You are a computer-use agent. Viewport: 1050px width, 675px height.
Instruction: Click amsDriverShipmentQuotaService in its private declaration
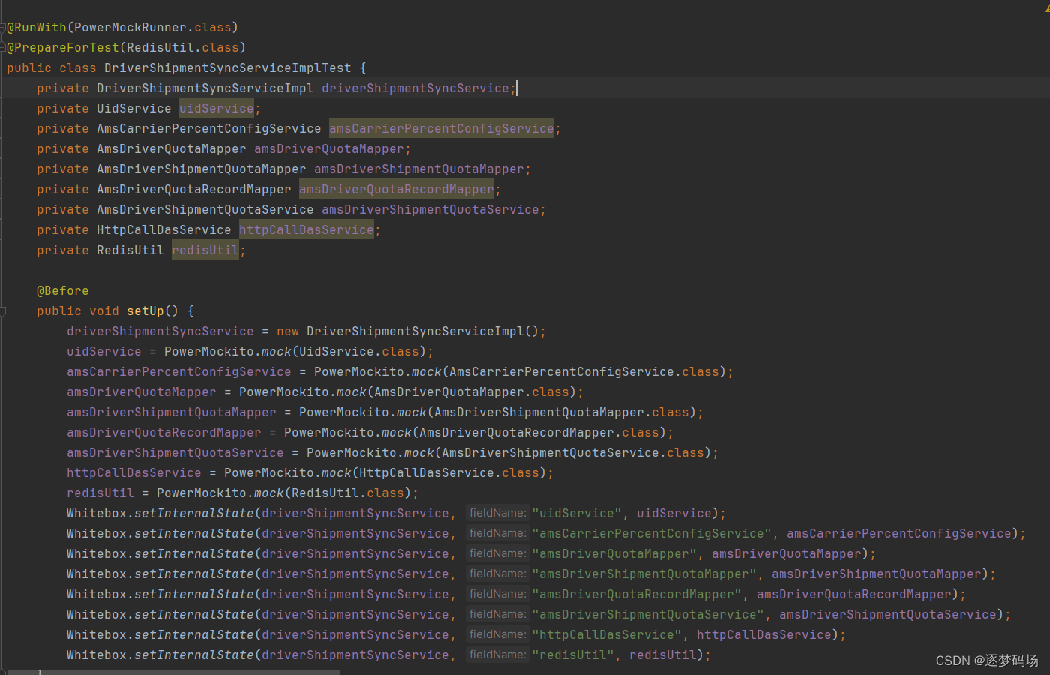[x=430, y=210]
